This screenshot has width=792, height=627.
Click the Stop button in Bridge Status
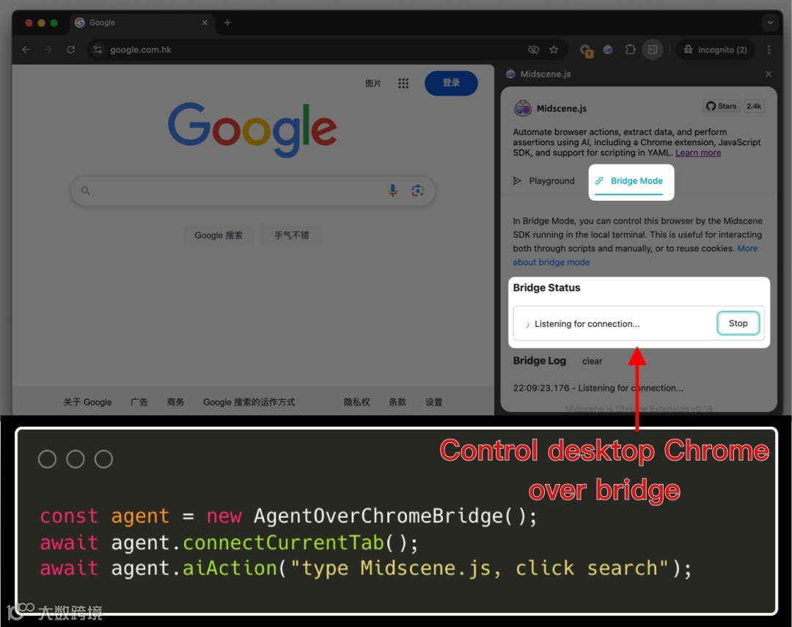[738, 323]
